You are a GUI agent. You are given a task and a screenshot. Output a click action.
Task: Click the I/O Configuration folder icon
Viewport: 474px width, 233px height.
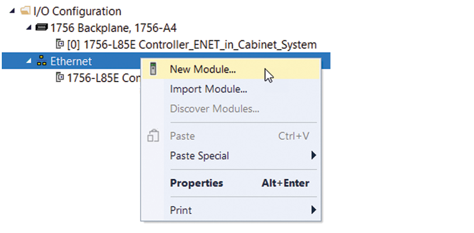coord(25,11)
